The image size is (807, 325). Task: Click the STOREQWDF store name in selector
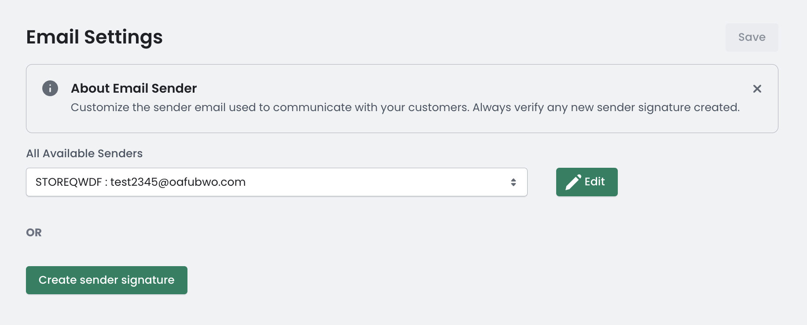point(69,182)
